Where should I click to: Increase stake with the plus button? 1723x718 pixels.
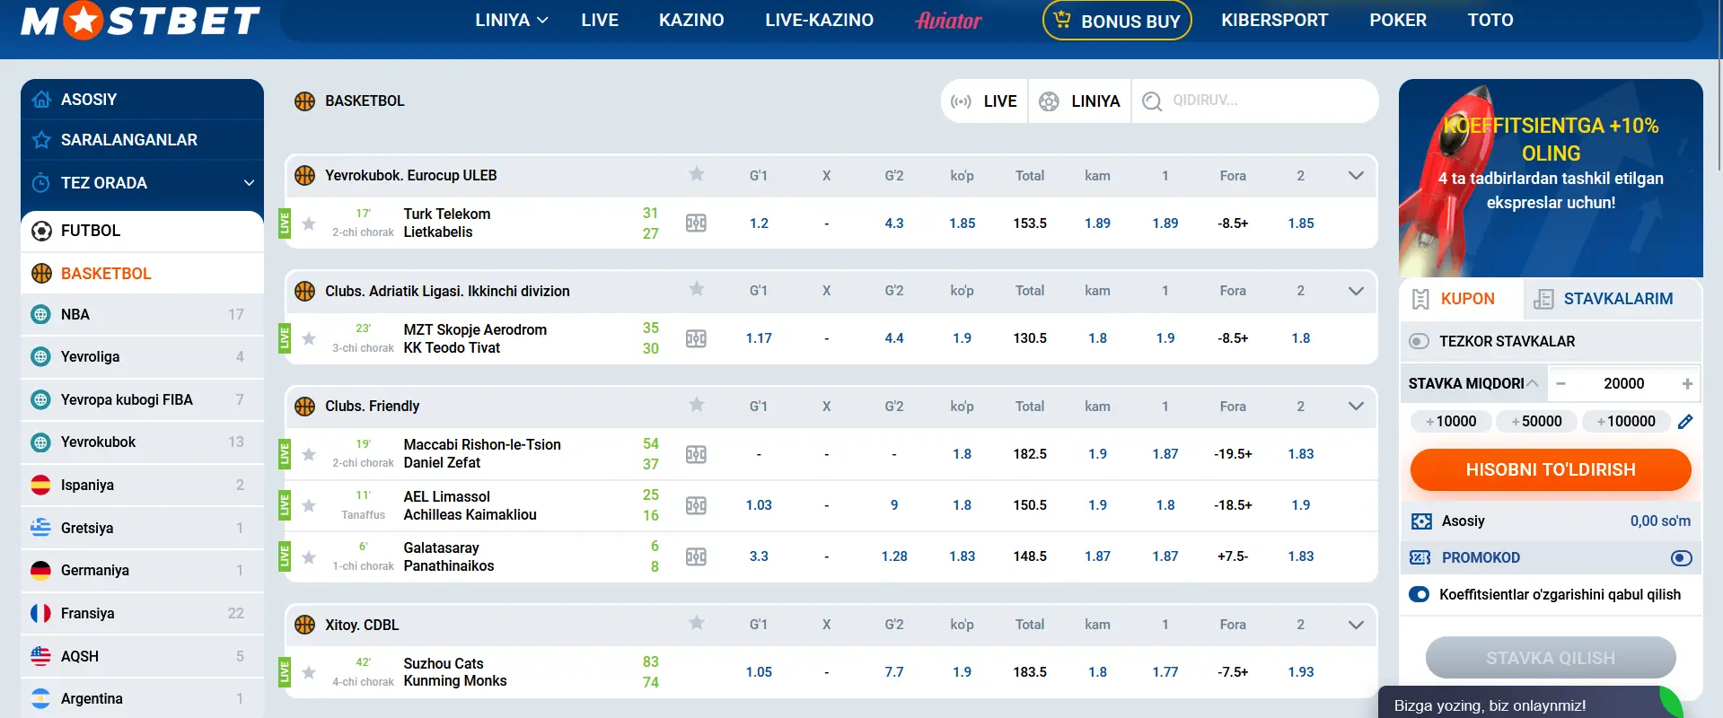click(x=1687, y=383)
